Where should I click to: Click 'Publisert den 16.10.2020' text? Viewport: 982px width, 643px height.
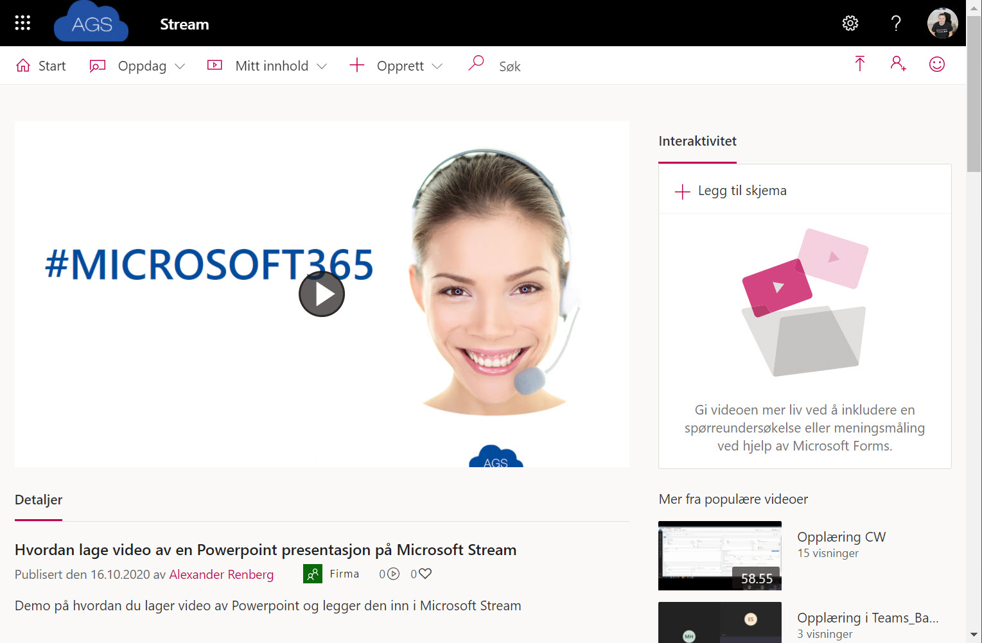click(82, 574)
